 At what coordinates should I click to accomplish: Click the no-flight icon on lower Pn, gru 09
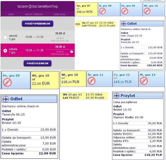7,82
